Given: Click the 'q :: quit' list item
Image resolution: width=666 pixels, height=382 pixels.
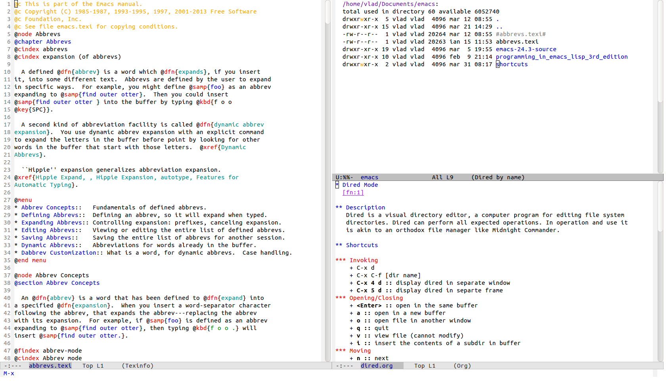Looking at the screenshot, I should (369, 328).
